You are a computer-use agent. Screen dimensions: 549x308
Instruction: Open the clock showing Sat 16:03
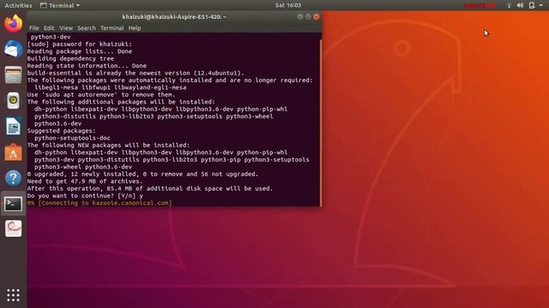coord(288,5)
